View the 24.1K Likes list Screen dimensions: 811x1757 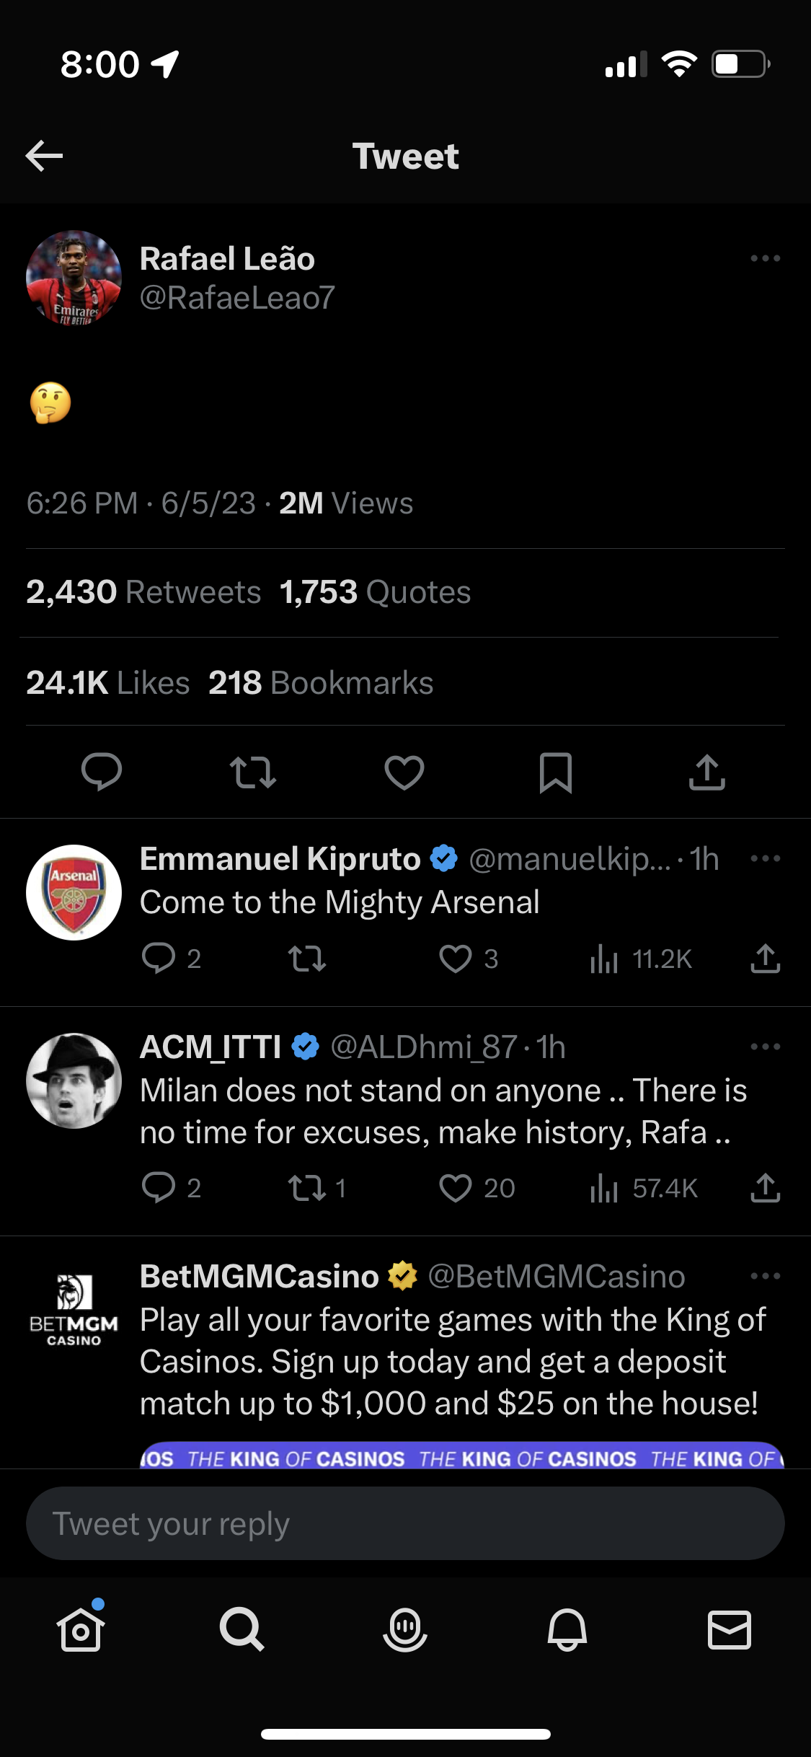[x=108, y=683]
